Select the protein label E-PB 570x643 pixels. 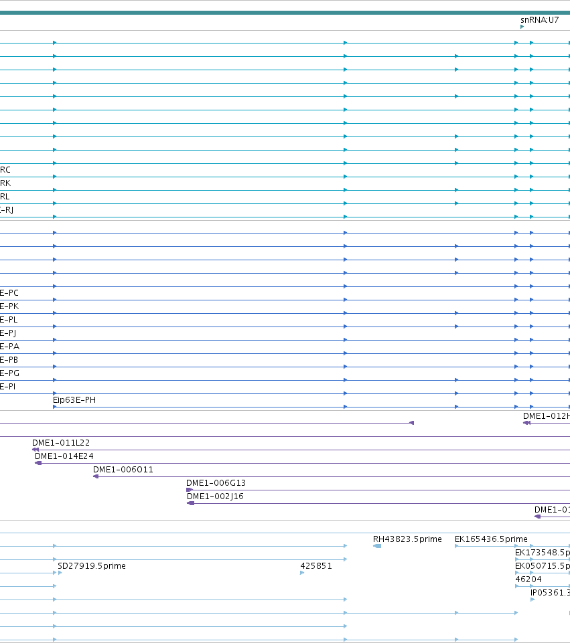(9, 360)
